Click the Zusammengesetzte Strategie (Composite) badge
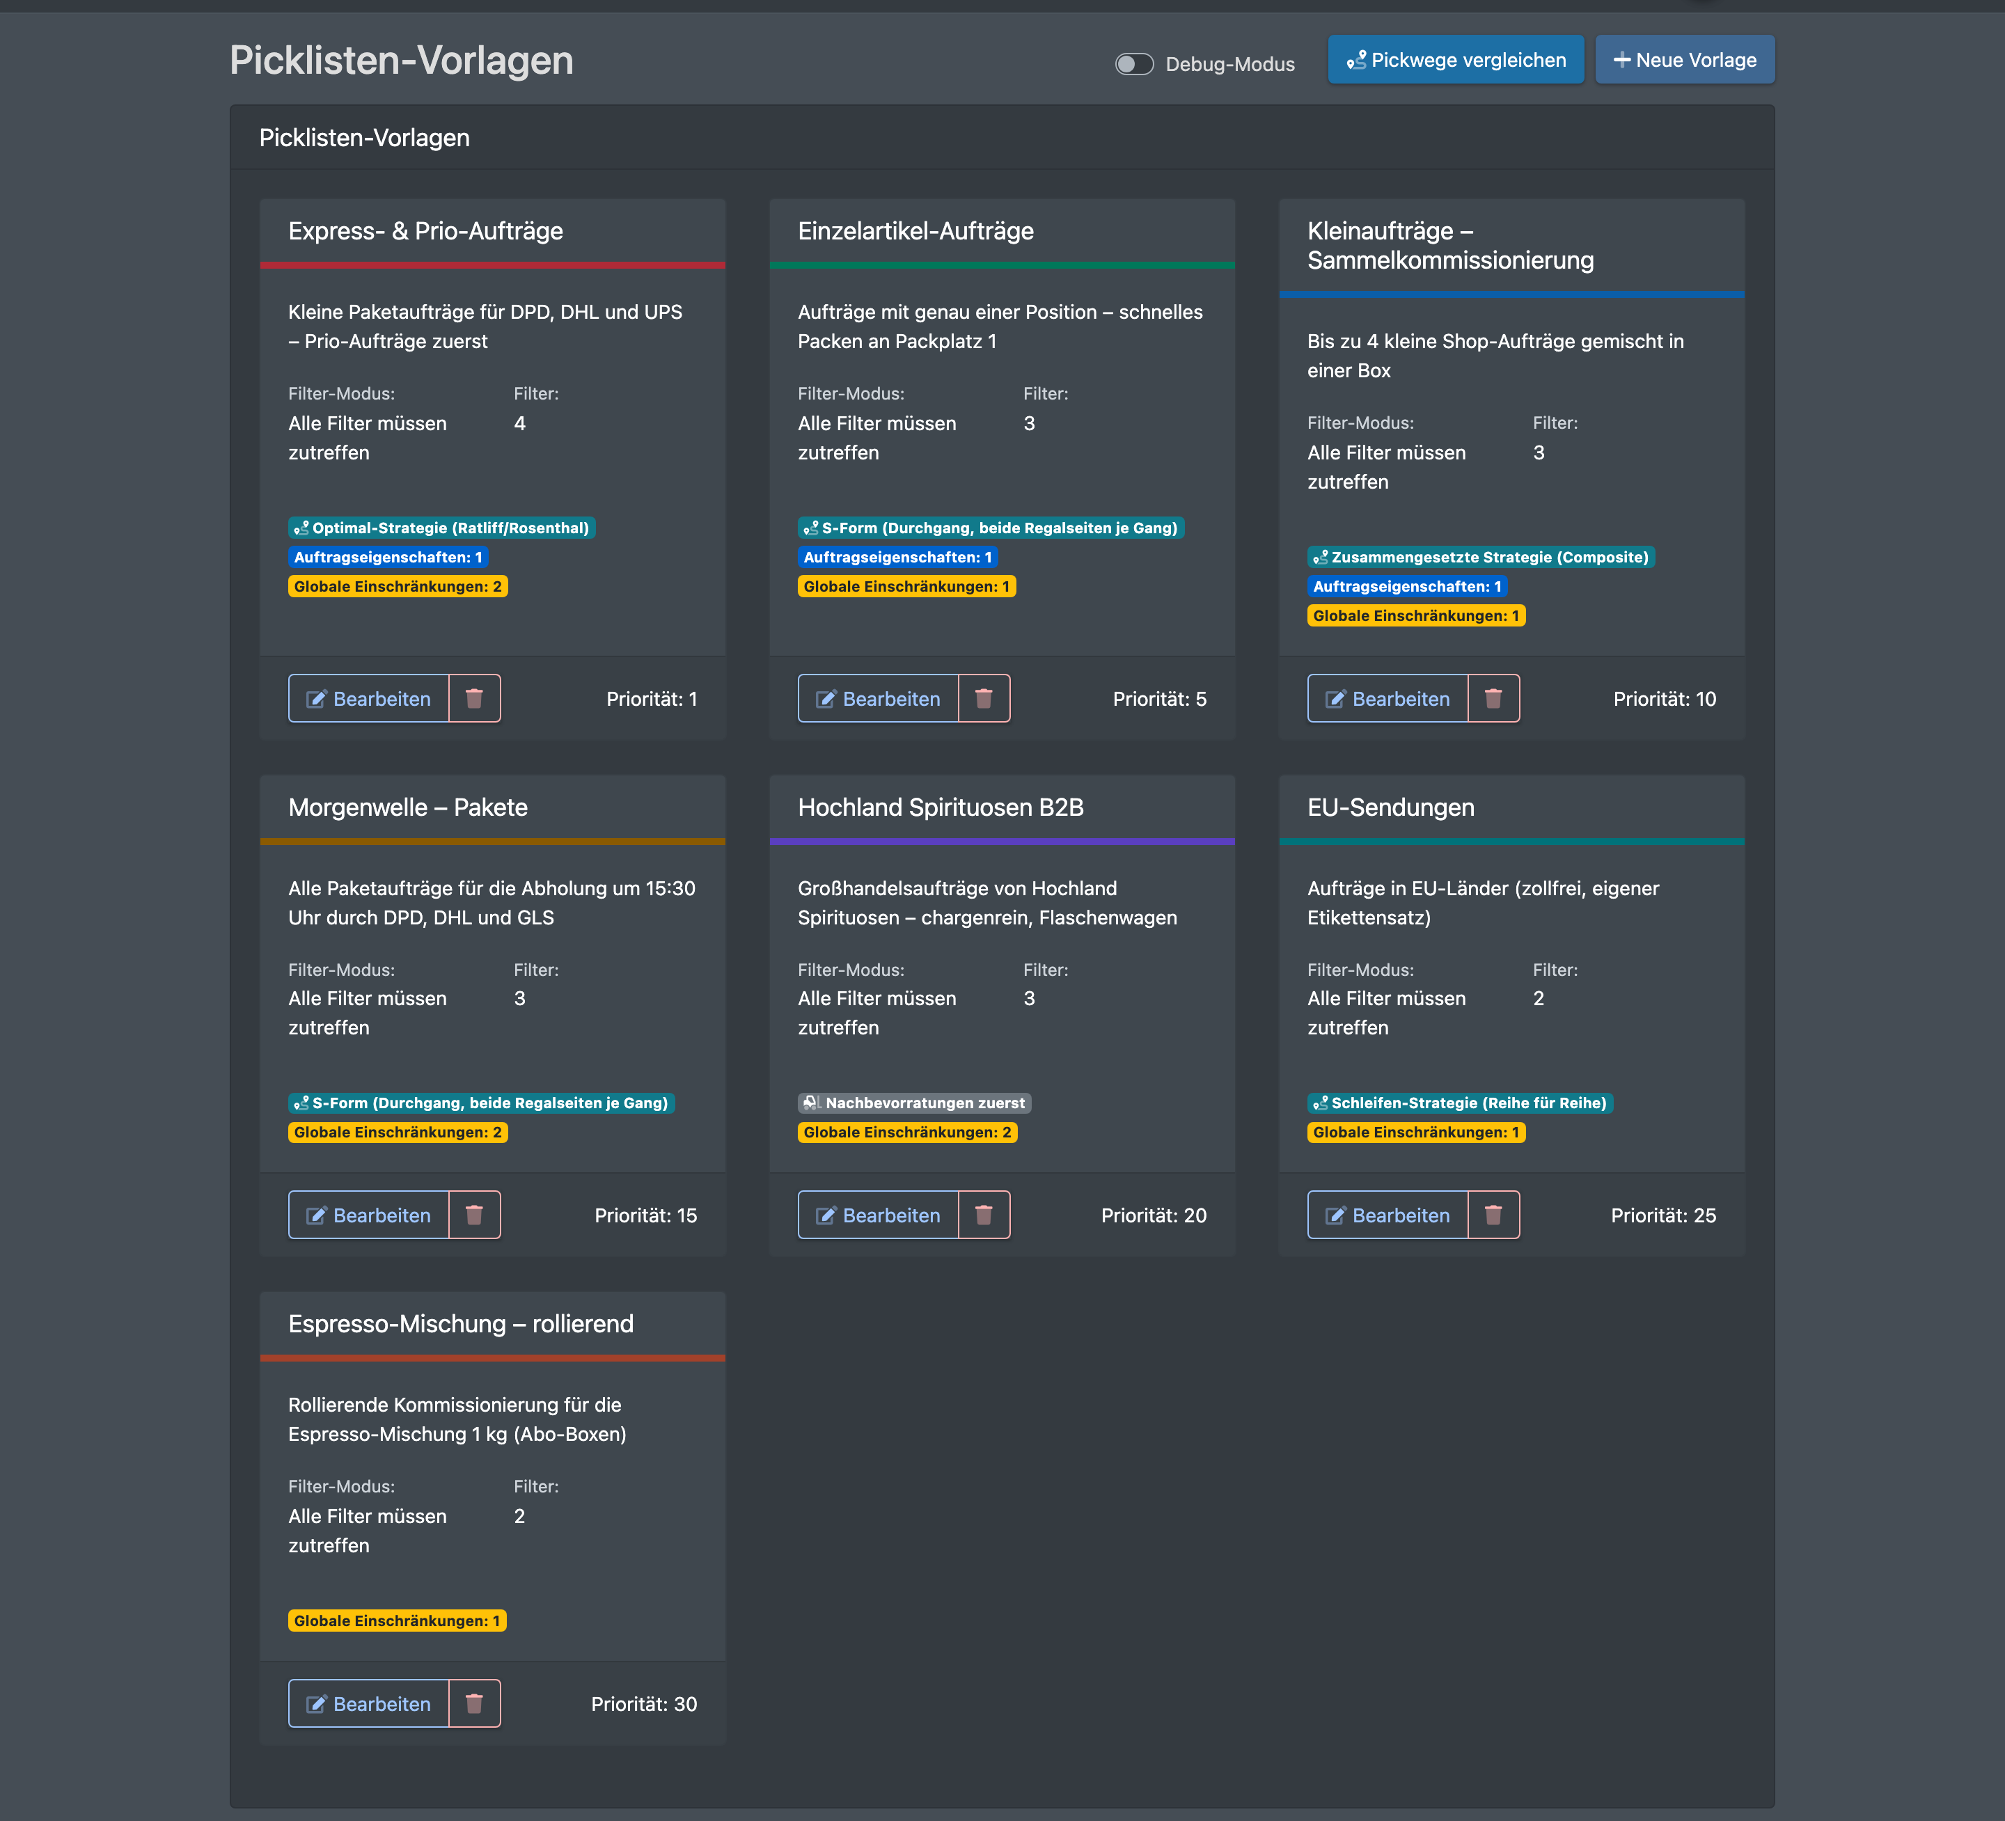The width and height of the screenshot is (2005, 1821). [x=1480, y=557]
